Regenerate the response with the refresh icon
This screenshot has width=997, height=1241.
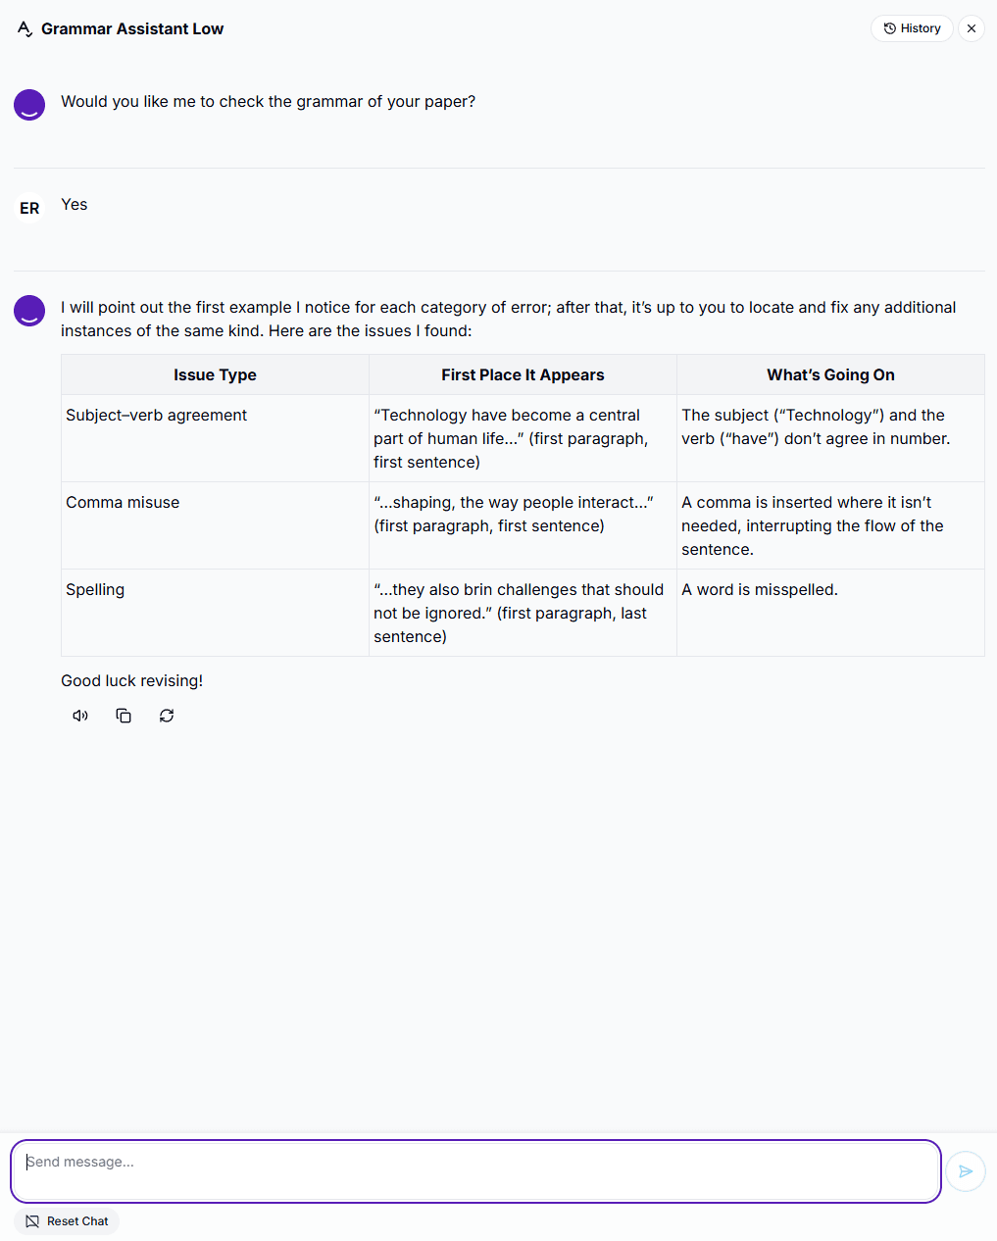pos(167,716)
